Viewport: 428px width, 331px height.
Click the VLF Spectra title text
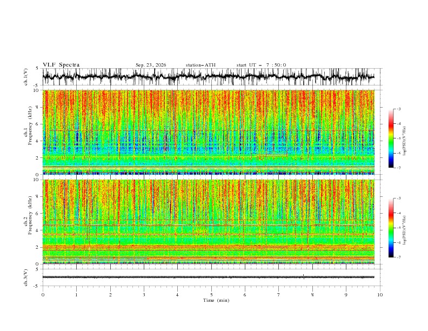[61, 65]
